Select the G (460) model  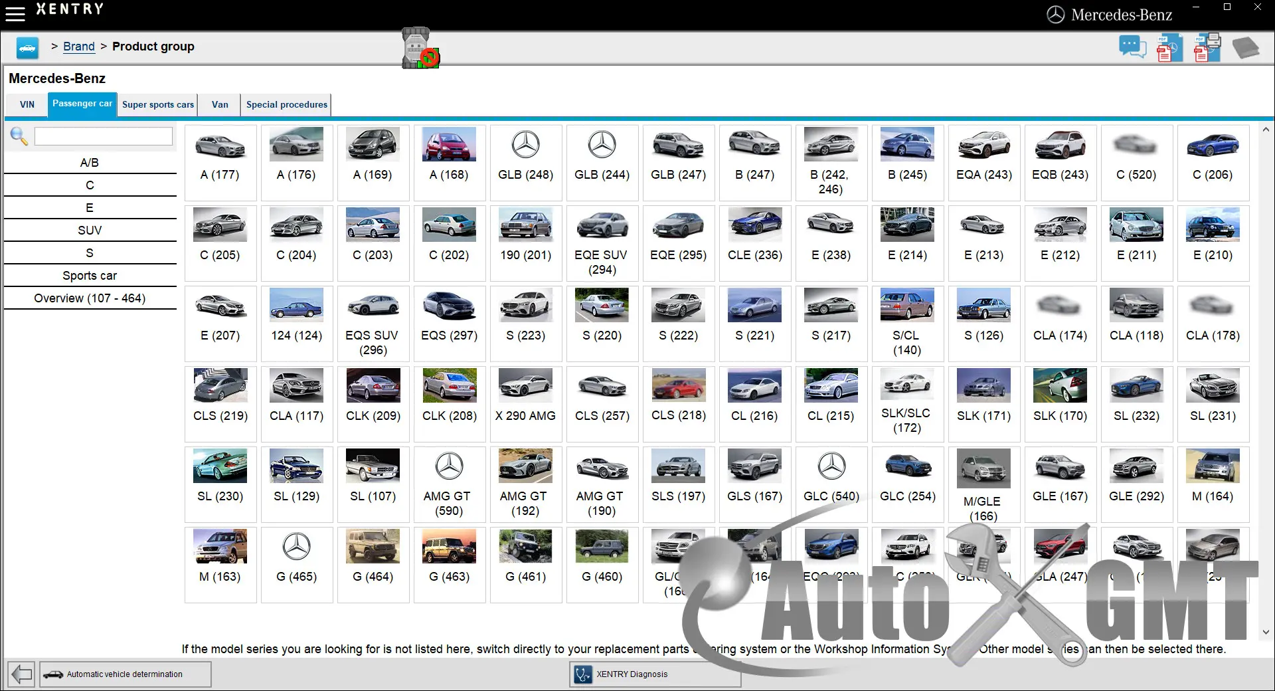pos(602,565)
